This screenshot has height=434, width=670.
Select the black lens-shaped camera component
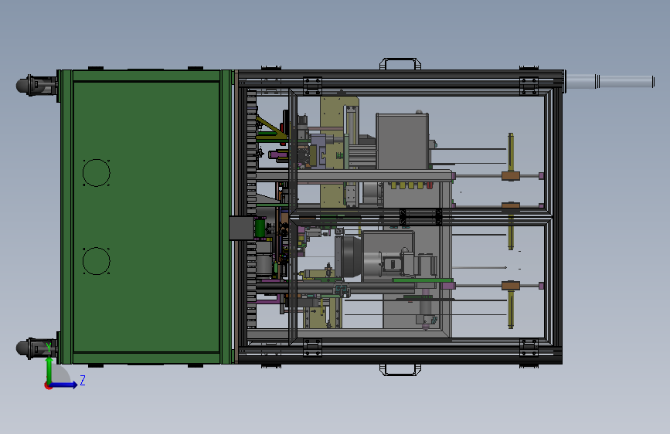(349, 256)
